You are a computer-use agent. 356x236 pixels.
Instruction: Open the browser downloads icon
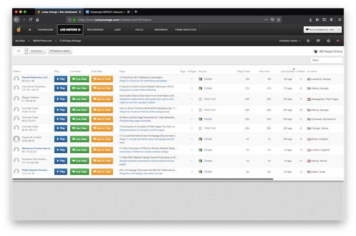coord(310,20)
